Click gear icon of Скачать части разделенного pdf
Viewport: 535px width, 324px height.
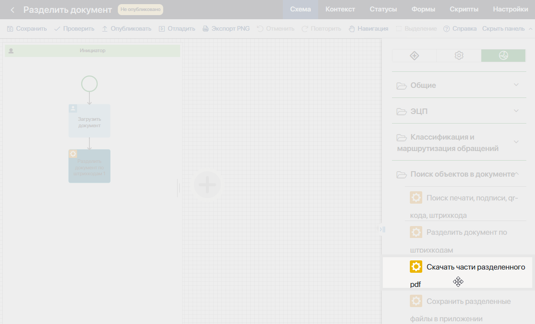[x=416, y=266]
